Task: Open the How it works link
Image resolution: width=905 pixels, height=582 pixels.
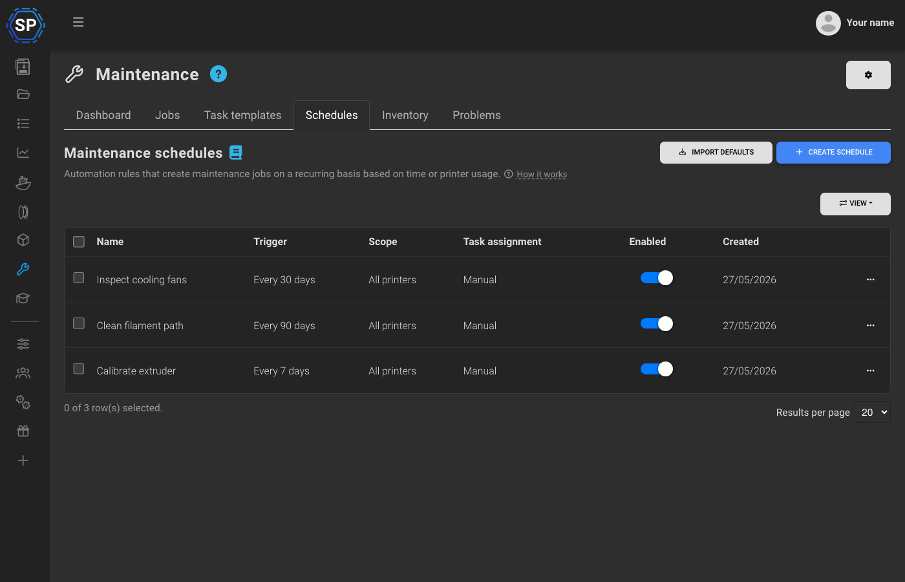Action: coord(542,174)
